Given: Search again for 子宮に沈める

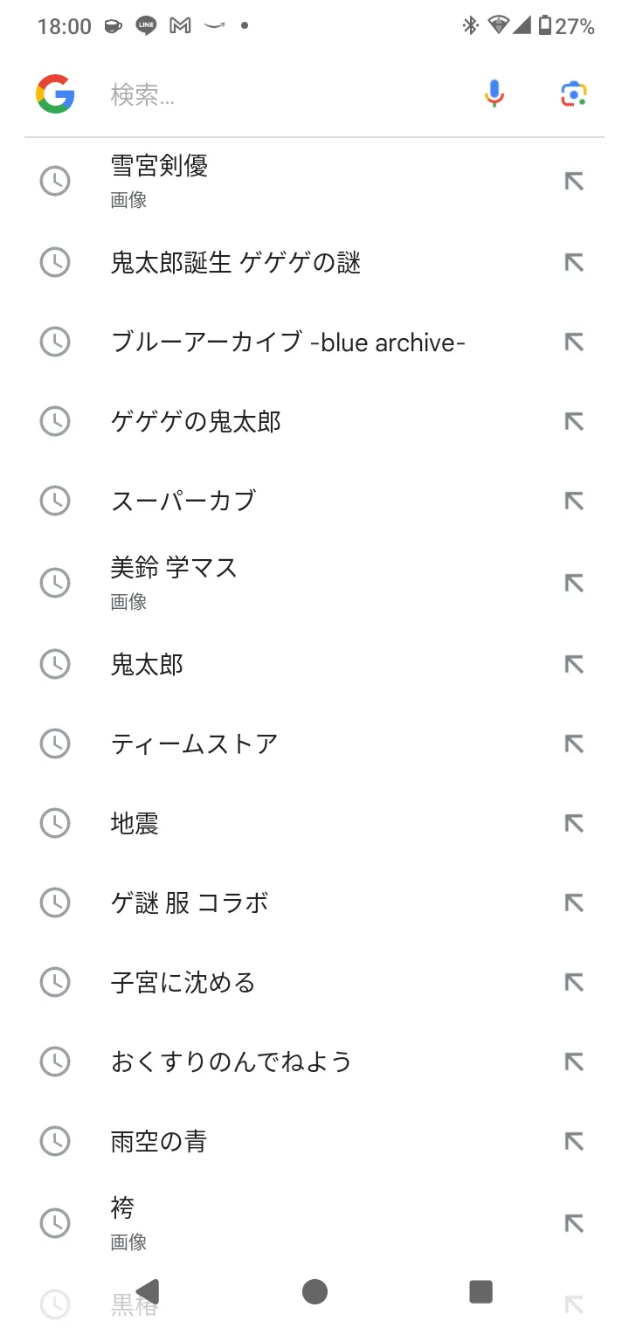Looking at the screenshot, I should click(183, 983).
